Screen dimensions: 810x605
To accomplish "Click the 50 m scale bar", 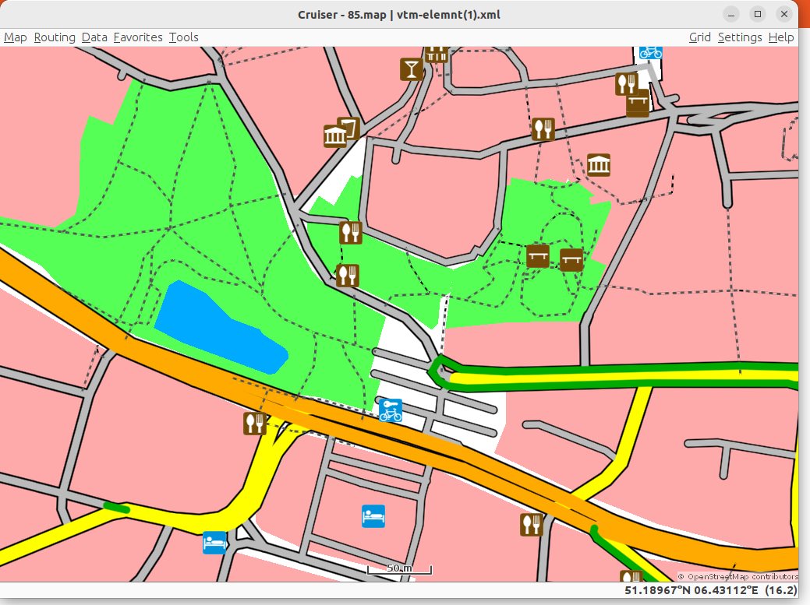I will pos(399,569).
